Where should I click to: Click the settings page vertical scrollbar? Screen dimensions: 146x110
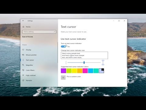(127, 49)
